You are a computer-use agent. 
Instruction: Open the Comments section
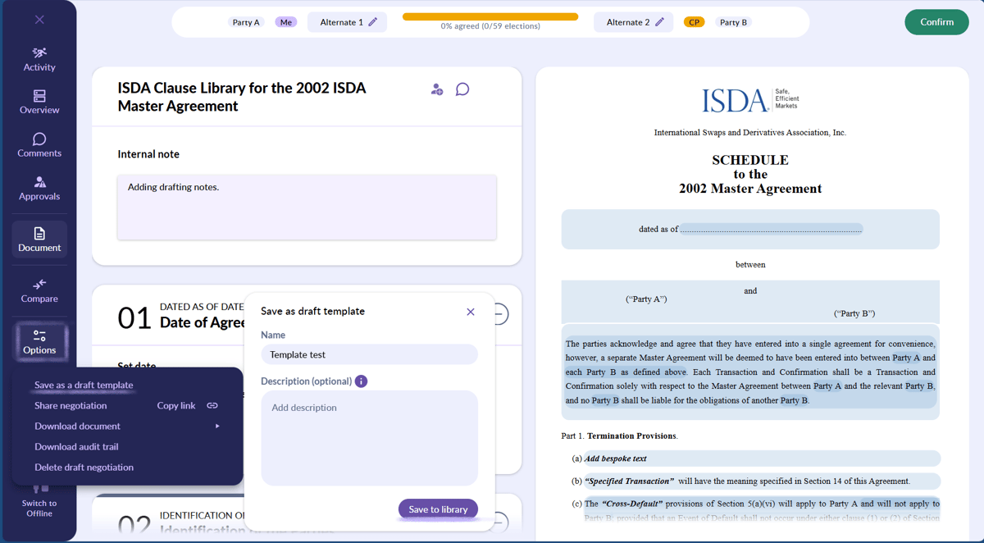39,145
